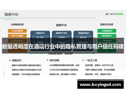This screenshot has width=126, height=91.
Task: Click the green bullet beside 一站式工具
Action: 83,60
